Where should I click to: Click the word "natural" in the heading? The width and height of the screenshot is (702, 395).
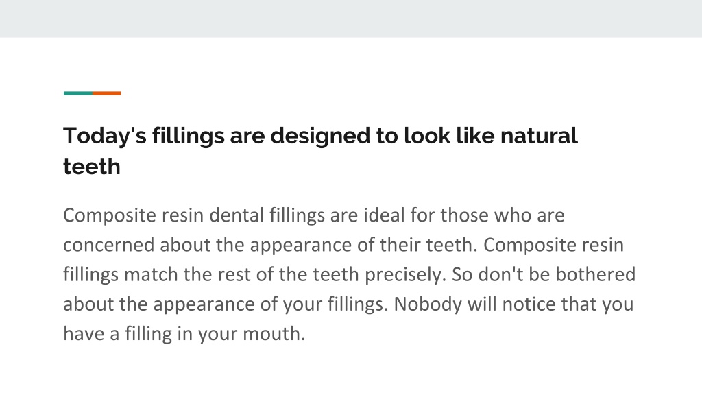(x=539, y=136)
